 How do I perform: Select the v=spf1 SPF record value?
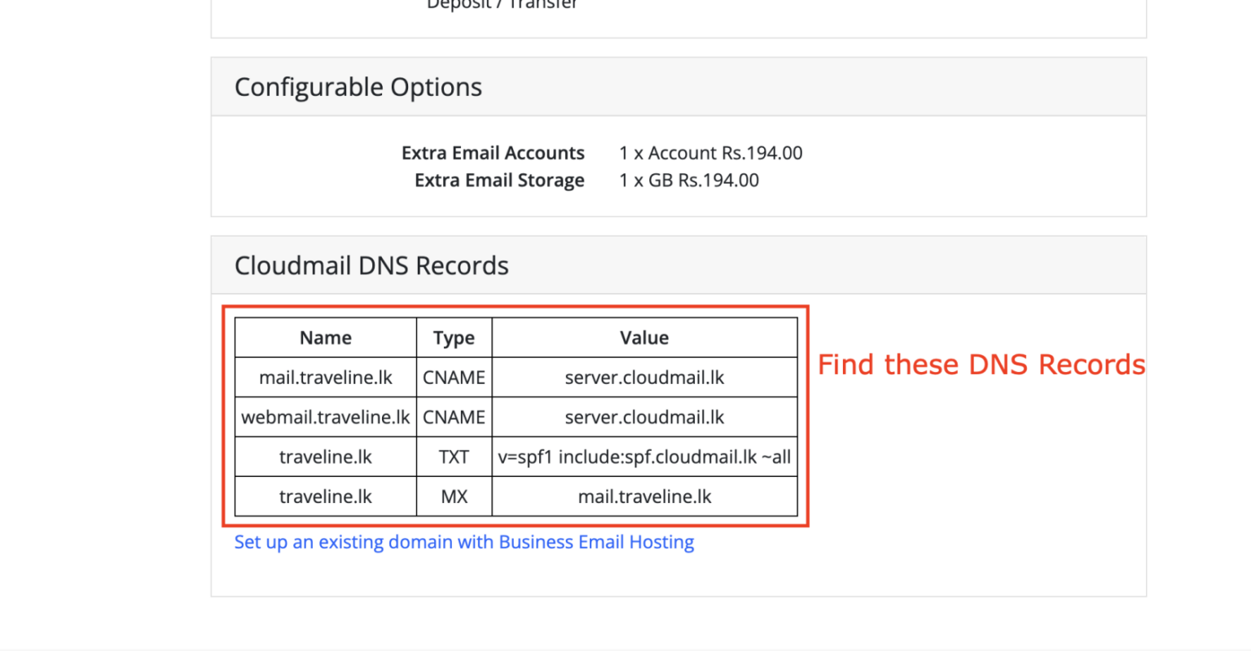tap(644, 457)
